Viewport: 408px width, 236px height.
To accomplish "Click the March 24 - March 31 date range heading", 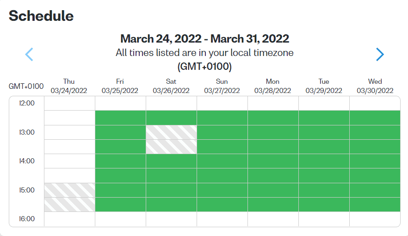I will tap(204, 38).
